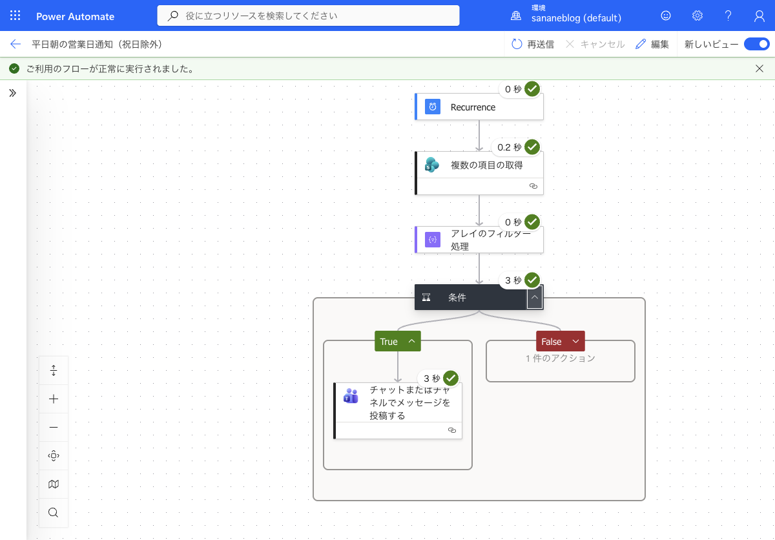Open the app launcher waffle icon

(x=15, y=16)
